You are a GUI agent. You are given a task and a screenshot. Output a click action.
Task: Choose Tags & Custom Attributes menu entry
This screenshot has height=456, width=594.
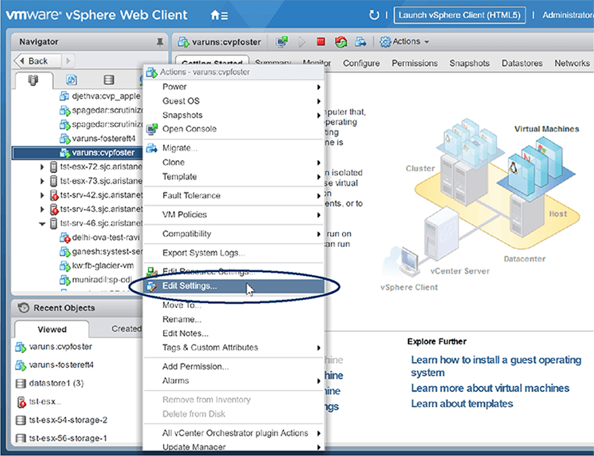pos(234,348)
